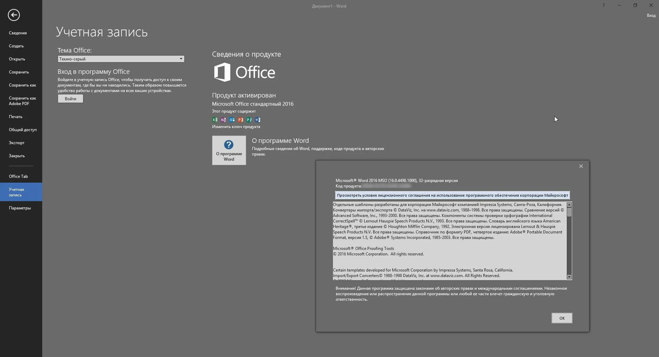
Task: Click scrollbar up arrow in credits box
Action: click(x=569, y=205)
